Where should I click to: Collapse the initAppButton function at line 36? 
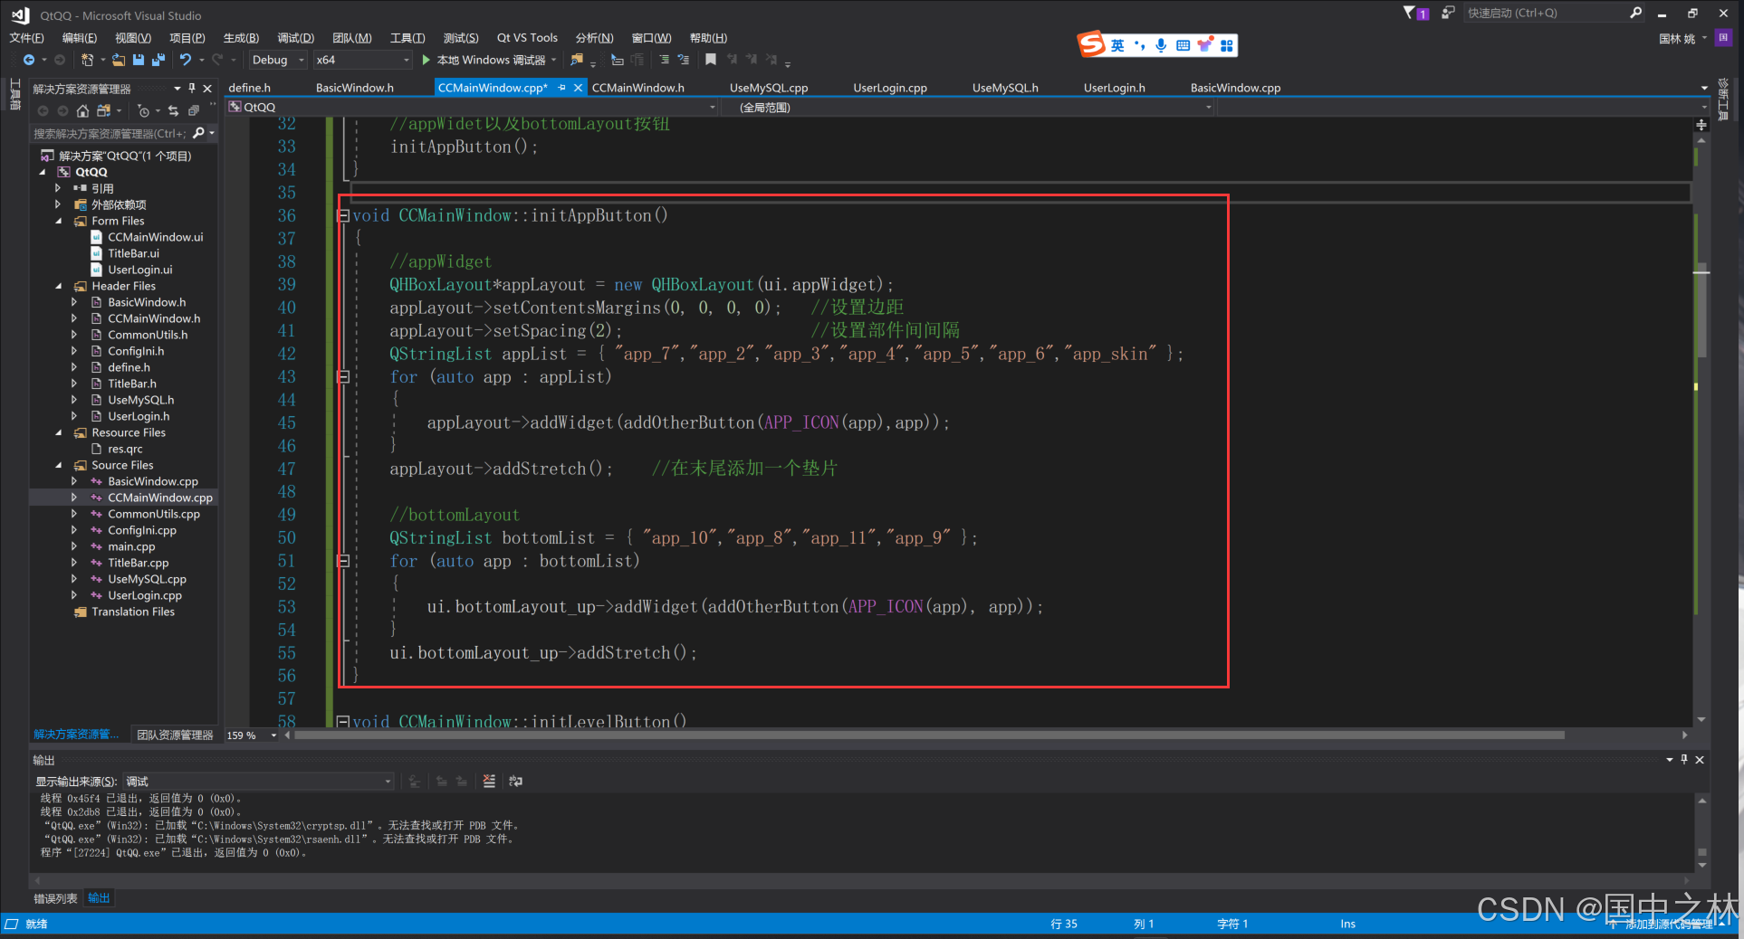point(343,215)
